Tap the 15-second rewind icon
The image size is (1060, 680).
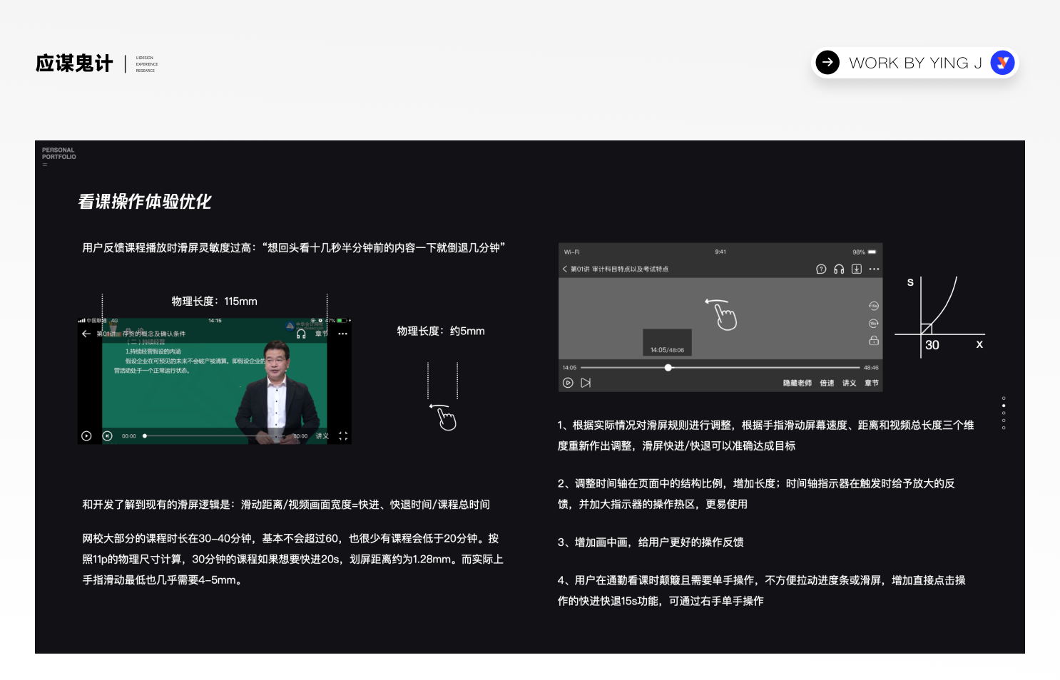[874, 306]
